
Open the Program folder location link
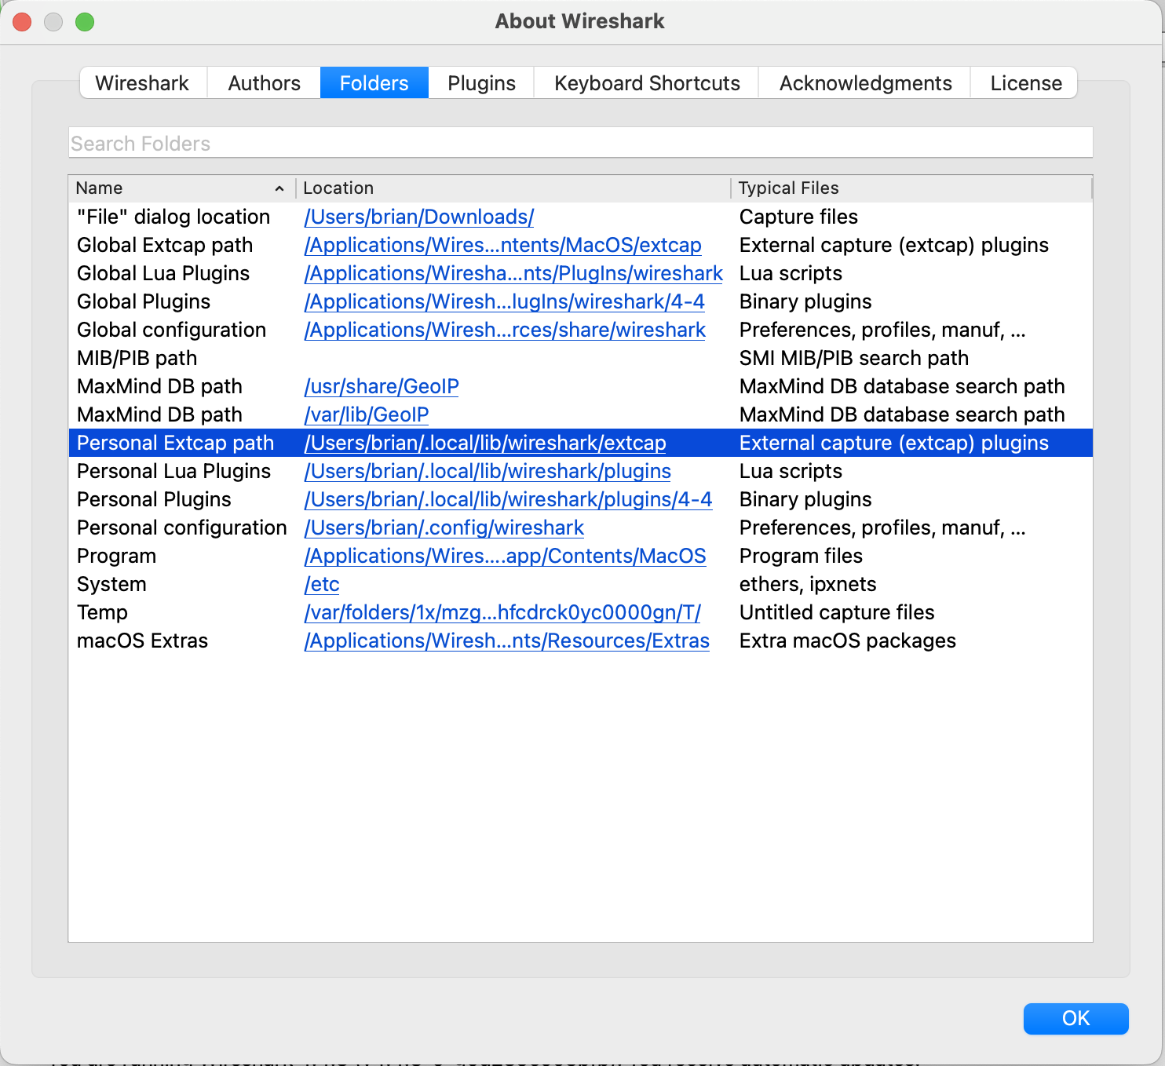tap(506, 556)
